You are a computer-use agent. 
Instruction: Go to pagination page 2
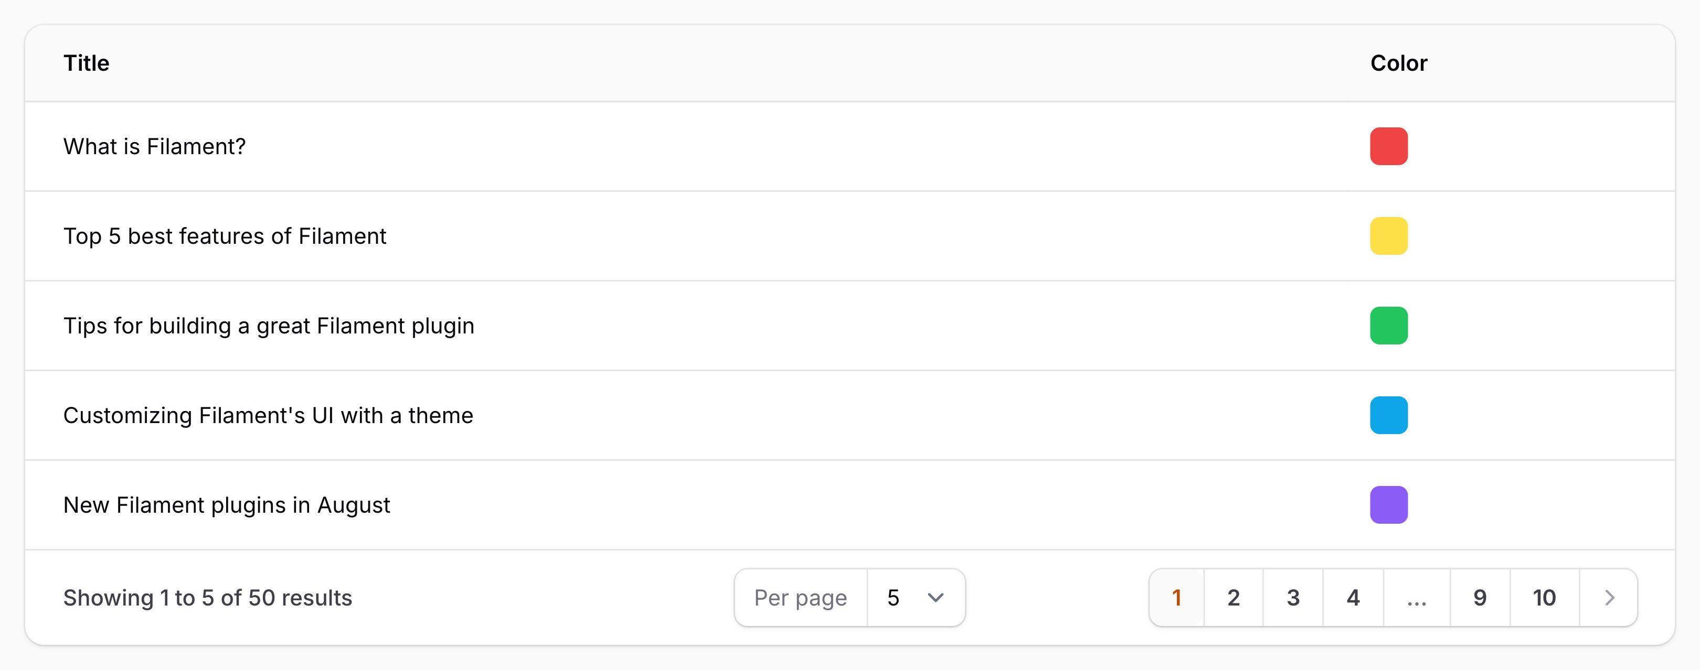1234,598
